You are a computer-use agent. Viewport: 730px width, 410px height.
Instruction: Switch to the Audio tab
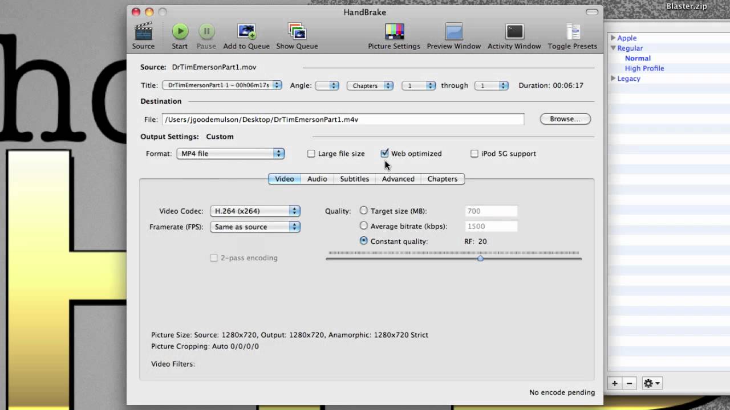317,179
